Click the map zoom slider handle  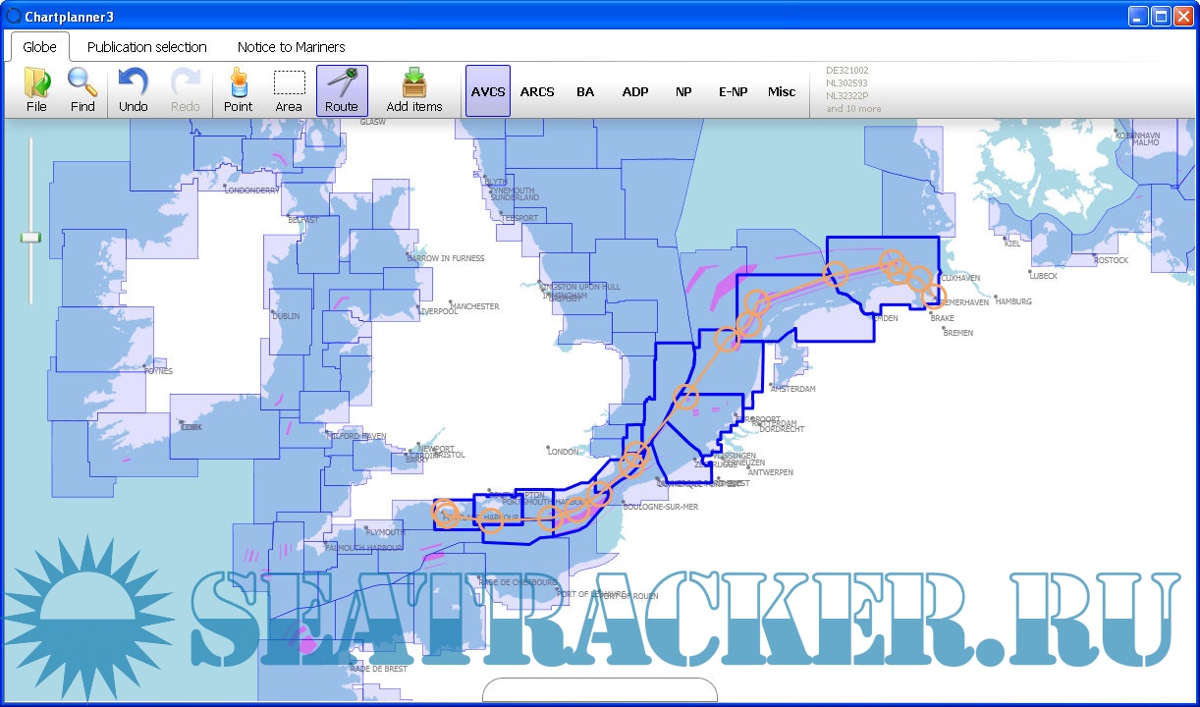(x=31, y=237)
